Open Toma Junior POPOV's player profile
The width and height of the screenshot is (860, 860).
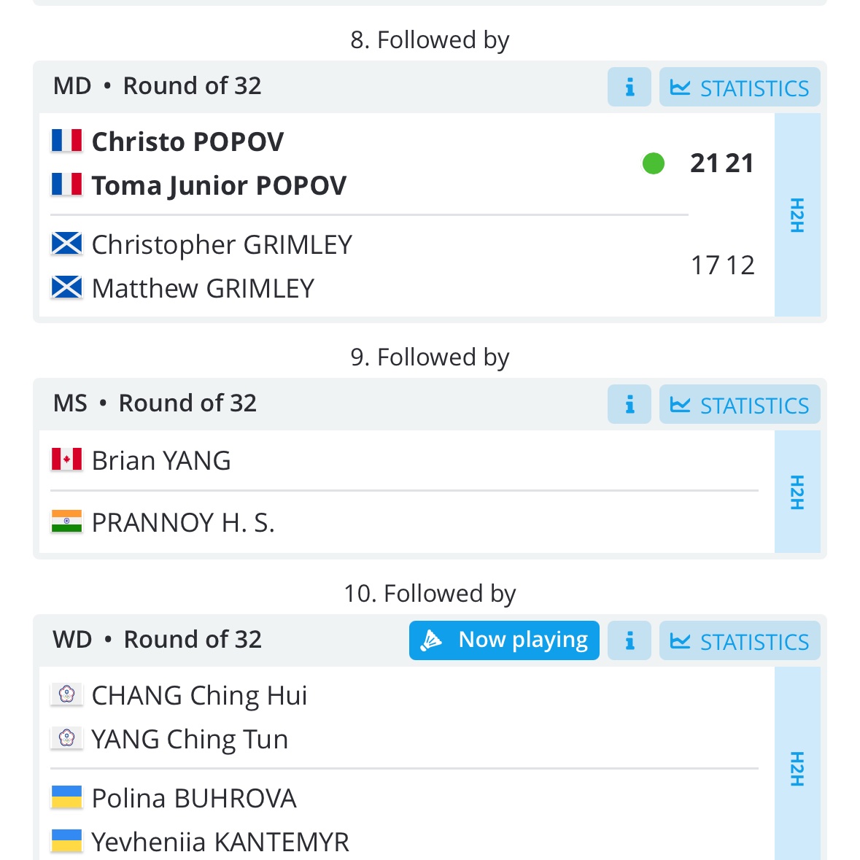pyautogui.click(x=219, y=185)
